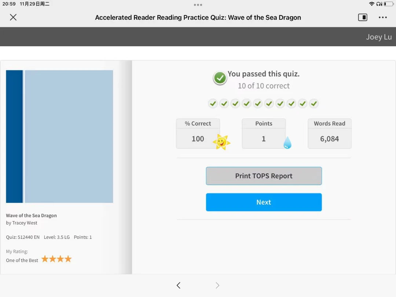Select the fourth rating star
396x297 pixels.
[68, 259]
